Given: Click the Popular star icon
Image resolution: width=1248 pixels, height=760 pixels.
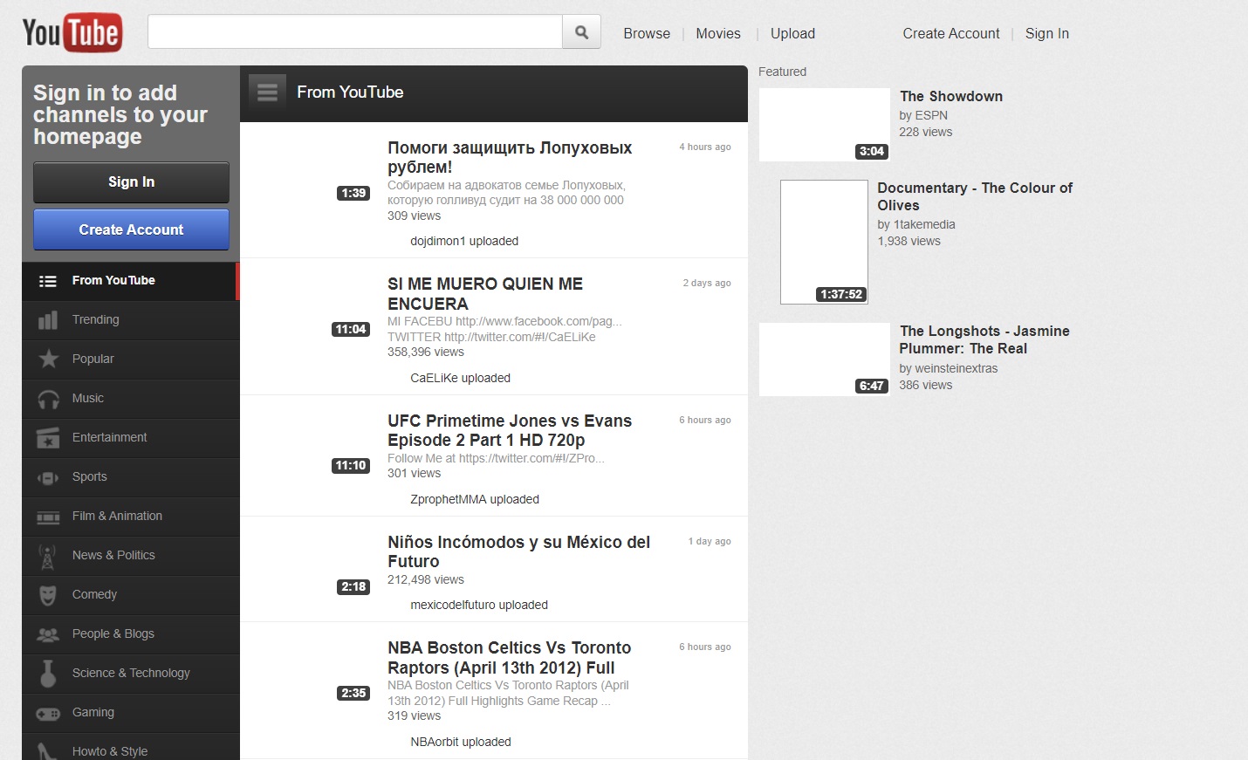Looking at the screenshot, I should (48, 359).
